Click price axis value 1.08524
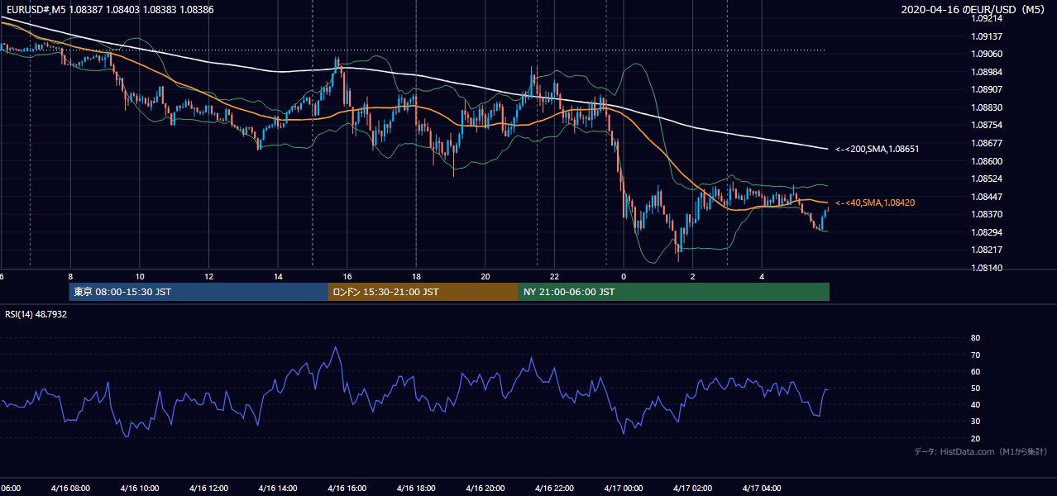 point(986,179)
